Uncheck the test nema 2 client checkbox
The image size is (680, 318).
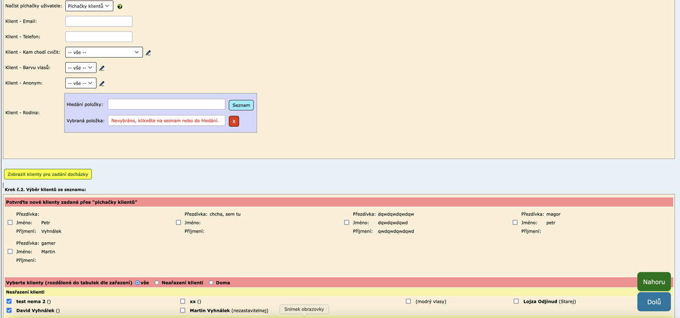[x=9, y=301]
